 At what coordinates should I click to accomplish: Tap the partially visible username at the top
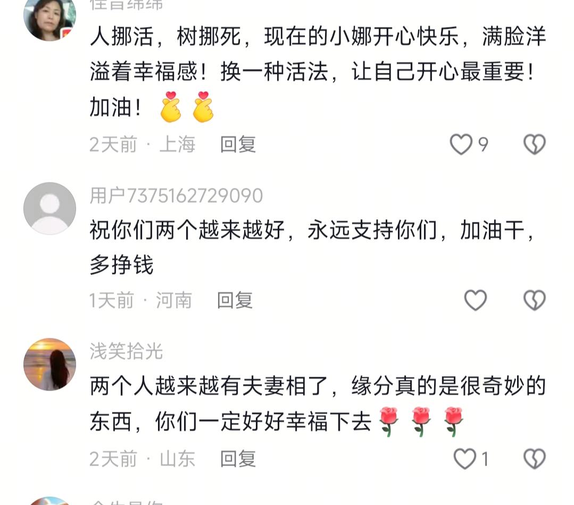(x=126, y=5)
